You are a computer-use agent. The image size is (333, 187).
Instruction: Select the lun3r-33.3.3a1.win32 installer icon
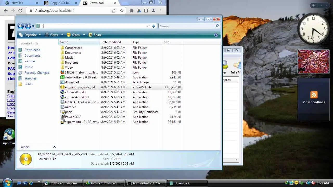coord(62,102)
